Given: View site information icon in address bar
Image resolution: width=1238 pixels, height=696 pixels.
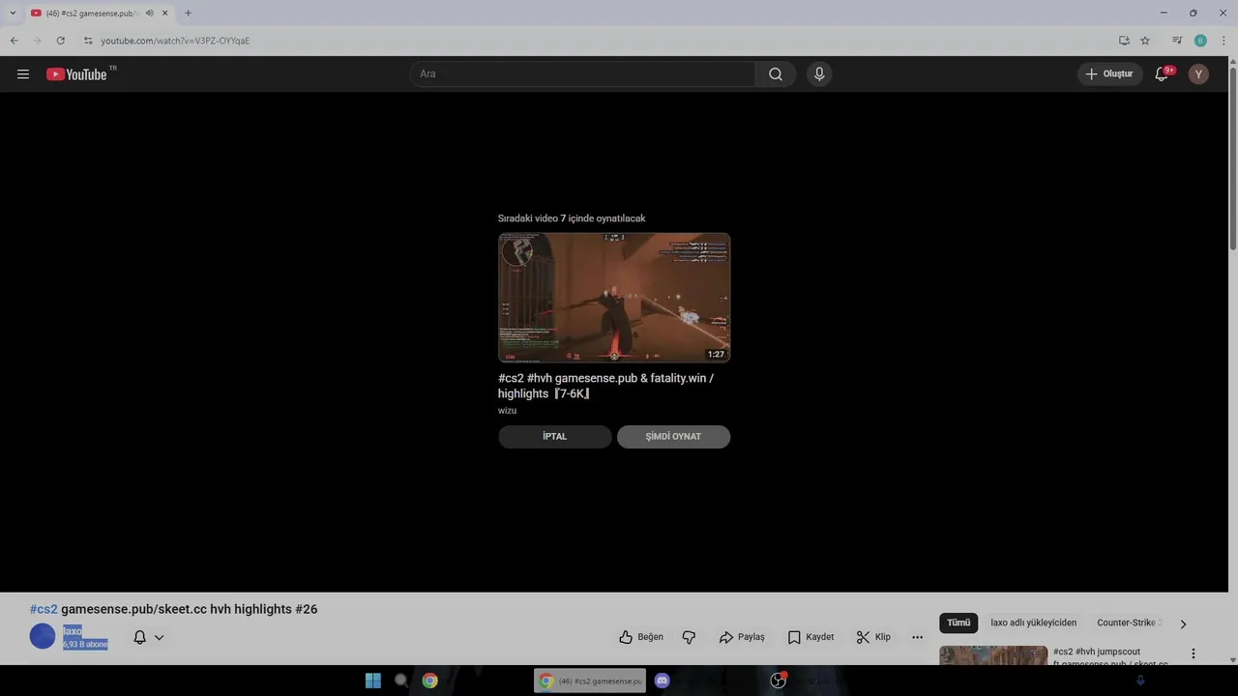Looking at the screenshot, I should (88, 41).
